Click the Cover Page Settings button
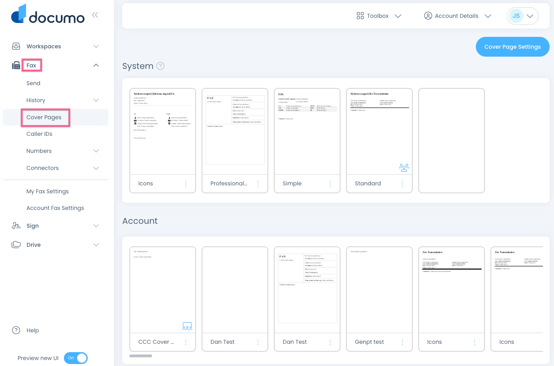The width and height of the screenshot is (554, 366). point(512,47)
